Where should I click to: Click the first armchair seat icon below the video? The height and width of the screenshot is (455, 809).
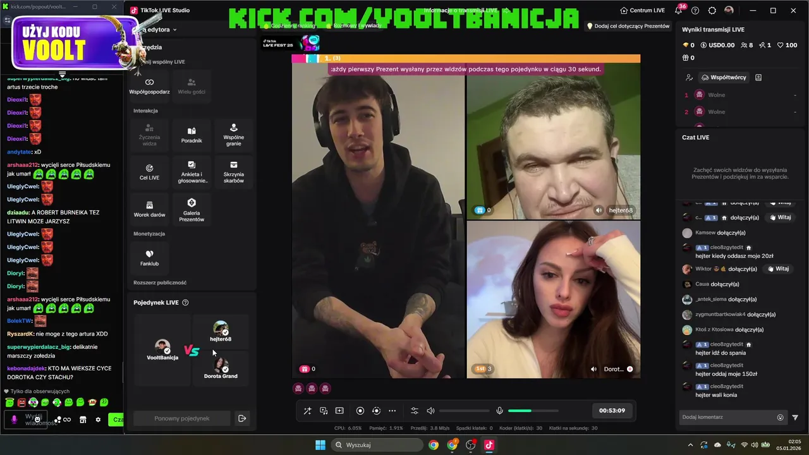pyautogui.click(x=298, y=389)
